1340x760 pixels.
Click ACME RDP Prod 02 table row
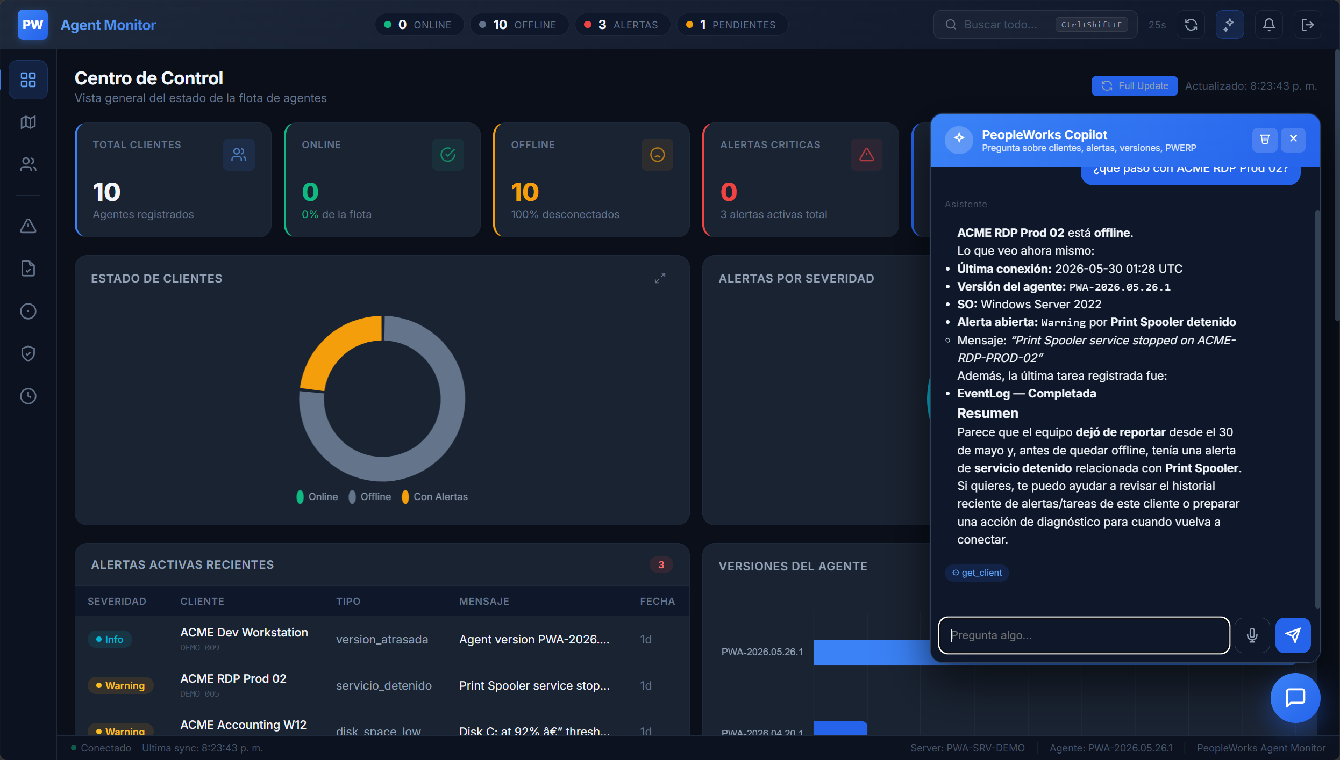click(x=382, y=685)
